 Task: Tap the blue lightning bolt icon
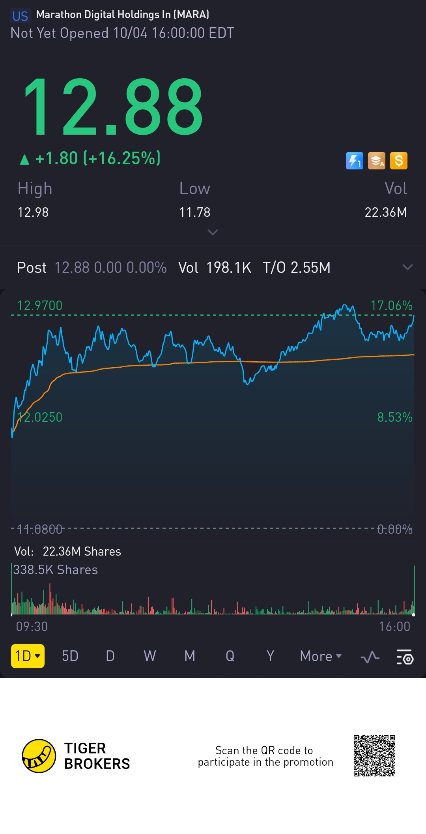coord(354,161)
